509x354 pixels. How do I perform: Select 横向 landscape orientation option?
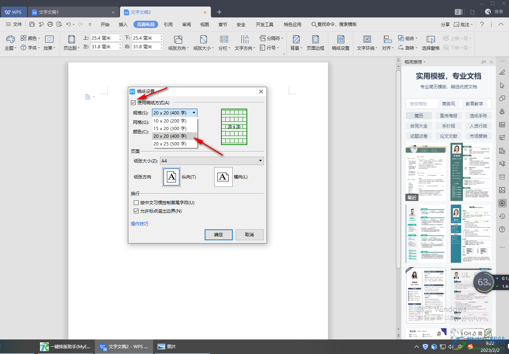(223, 177)
